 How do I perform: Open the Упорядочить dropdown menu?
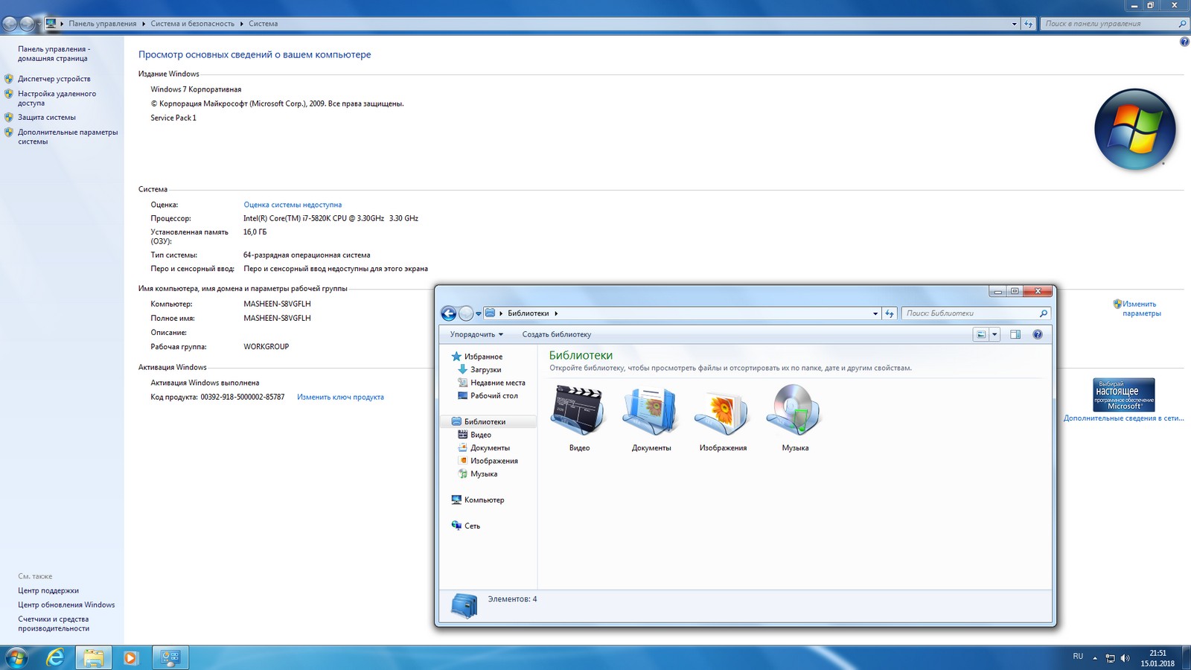[476, 334]
